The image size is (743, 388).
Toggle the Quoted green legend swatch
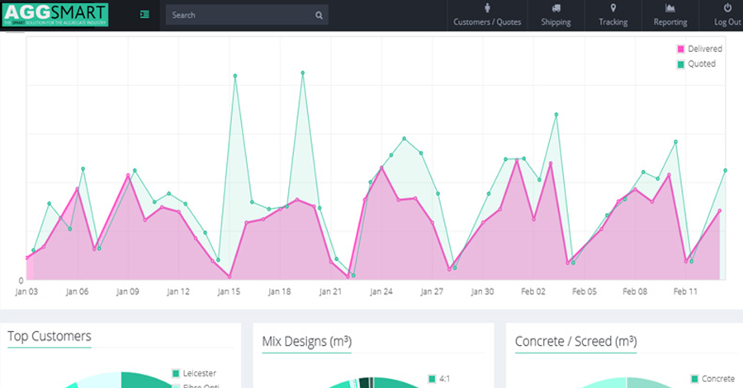tap(680, 64)
